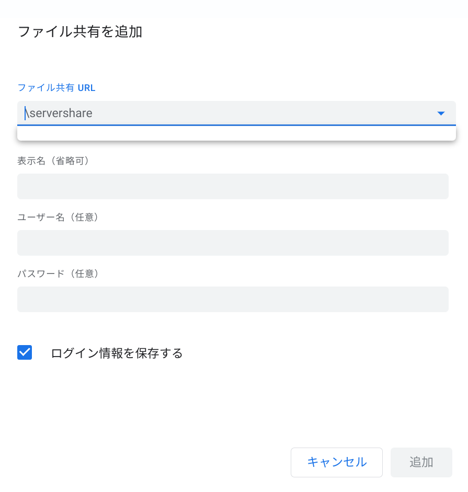Image resolution: width=468 pixels, height=492 pixels.
Task: Click into the ユーザー名（任意）field
Action: [x=233, y=243]
